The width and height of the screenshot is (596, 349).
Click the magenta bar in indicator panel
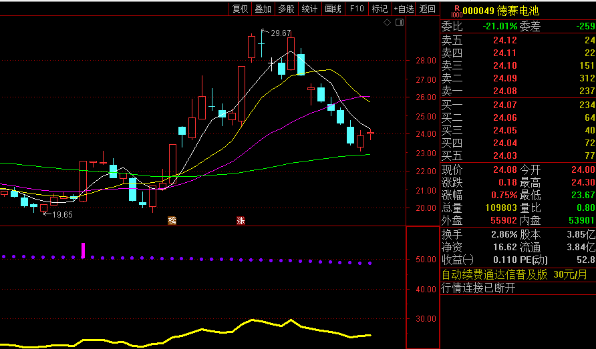(x=84, y=251)
